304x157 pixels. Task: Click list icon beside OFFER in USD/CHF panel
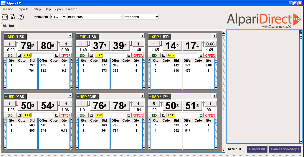[129, 115]
